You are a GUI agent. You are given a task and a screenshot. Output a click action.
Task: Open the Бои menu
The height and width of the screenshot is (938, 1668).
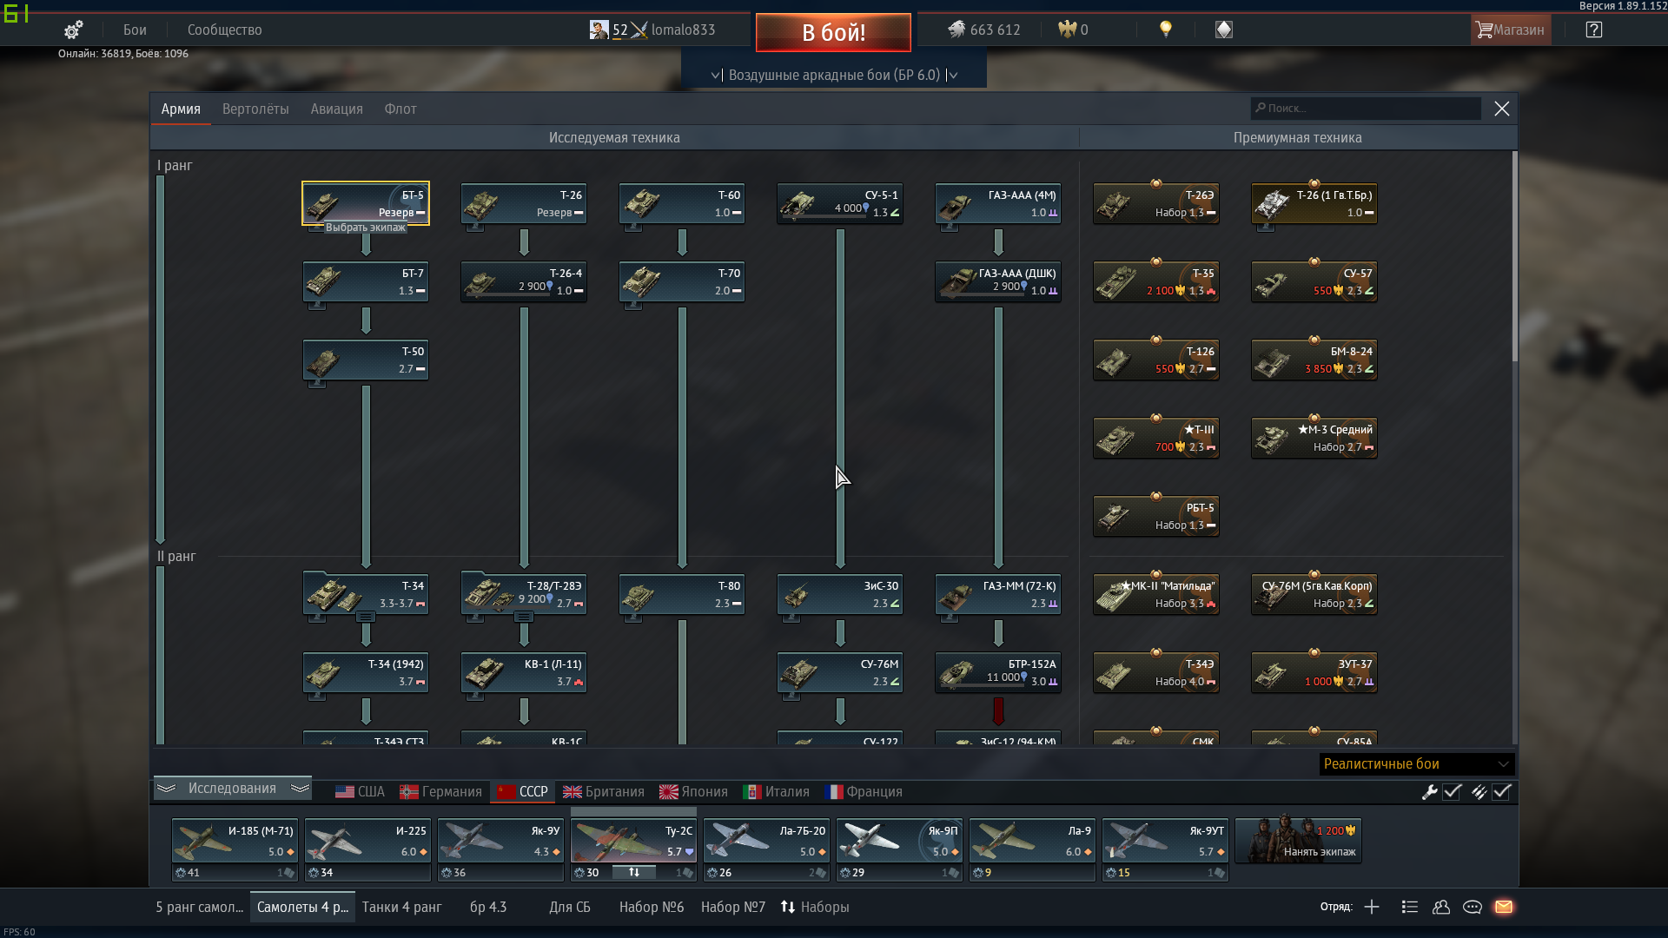coord(135,30)
